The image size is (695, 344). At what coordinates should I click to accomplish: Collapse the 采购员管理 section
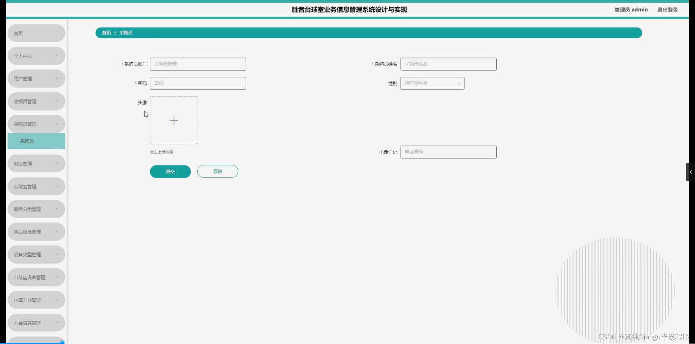pos(36,123)
